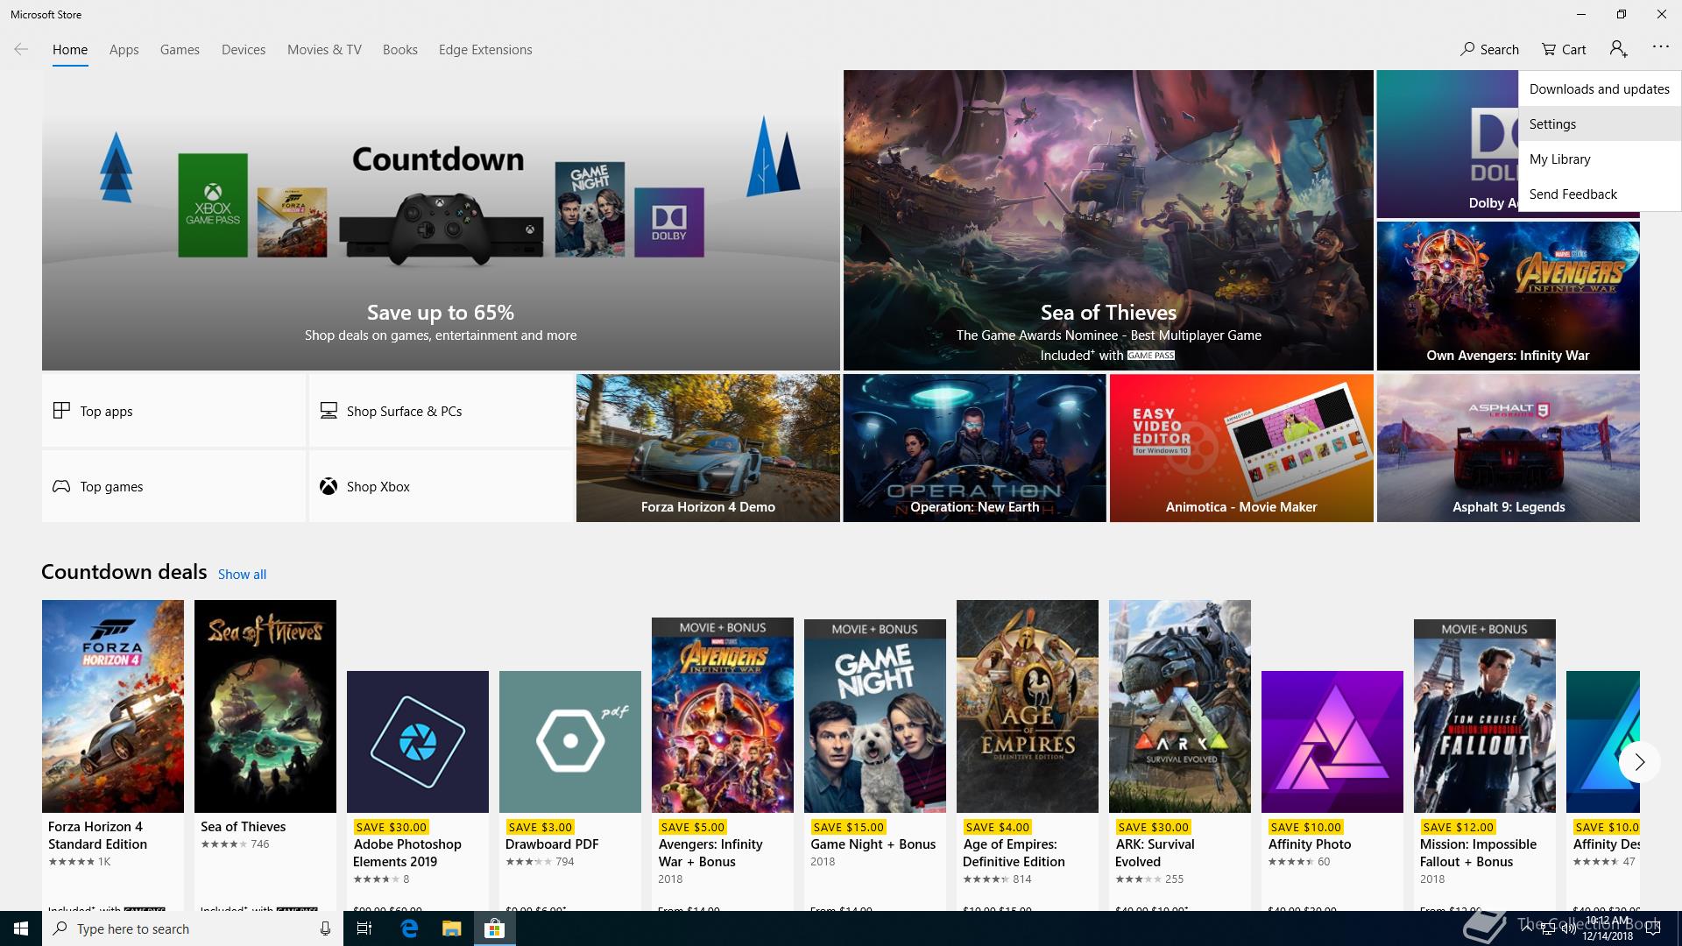
Task: Open Mission: Impossible Fallout + Bonus deal
Action: tap(1485, 764)
